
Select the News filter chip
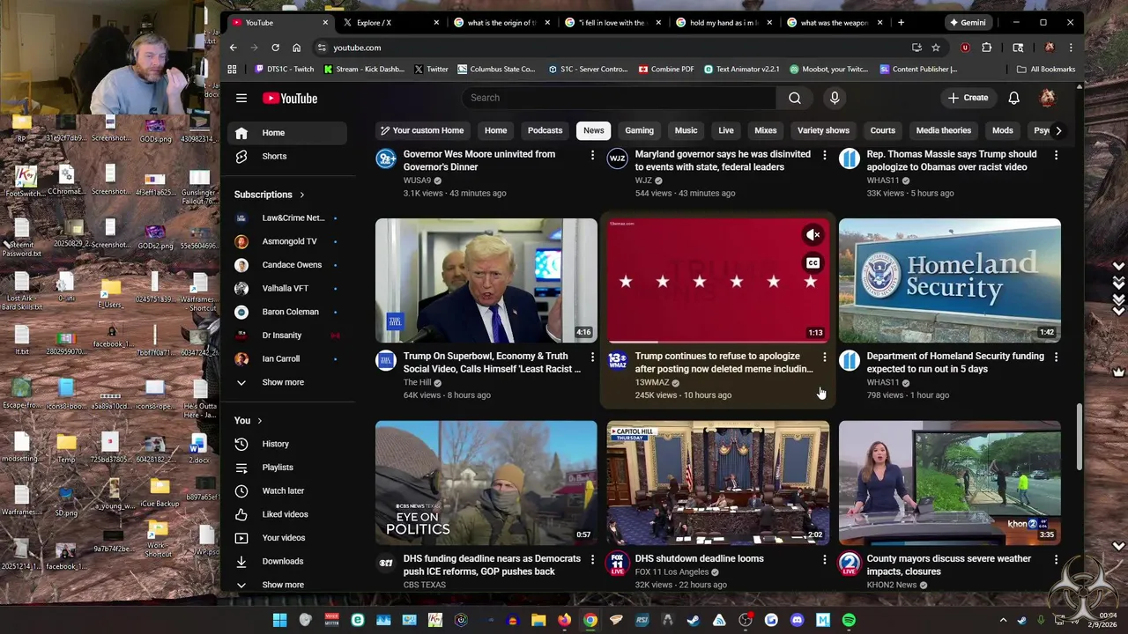click(x=594, y=130)
